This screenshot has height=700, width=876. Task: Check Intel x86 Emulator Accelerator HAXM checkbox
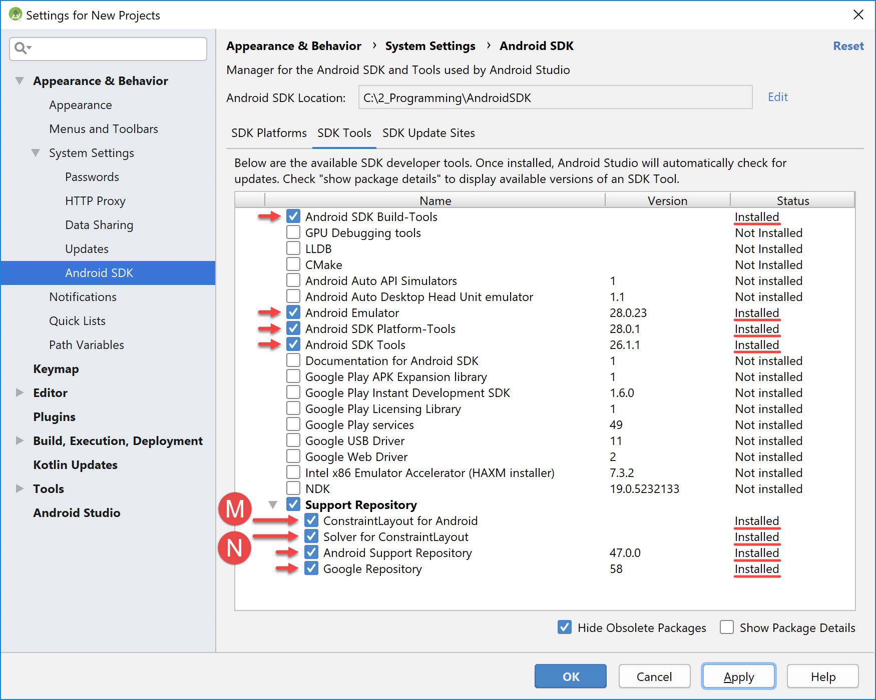point(293,472)
